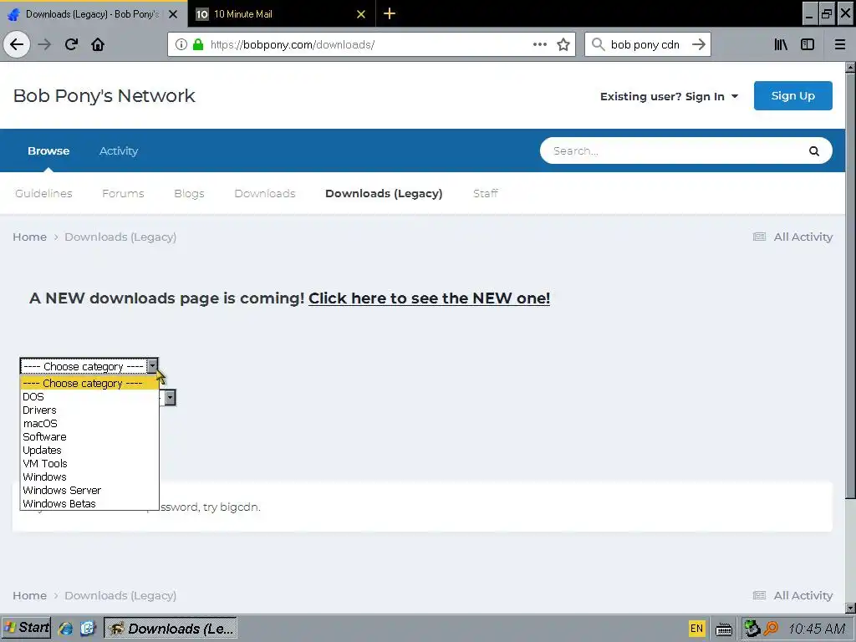Click the network tray icon
The height and width of the screenshot is (642, 856).
click(x=752, y=629)
